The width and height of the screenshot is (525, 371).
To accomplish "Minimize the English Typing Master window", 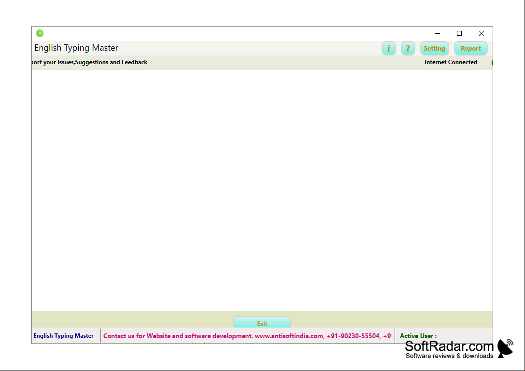I will (437, 33).
